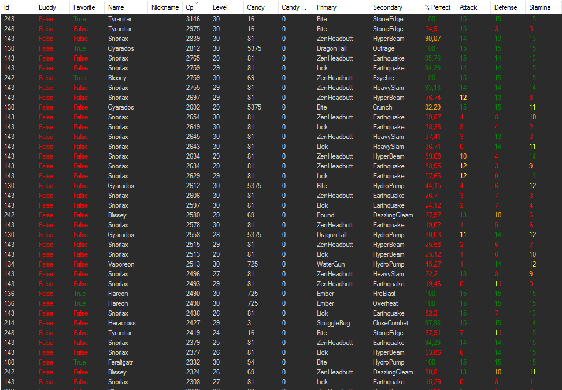
Task: Click the Crunch secondary move cell
Action: click(x=382, y=107)
